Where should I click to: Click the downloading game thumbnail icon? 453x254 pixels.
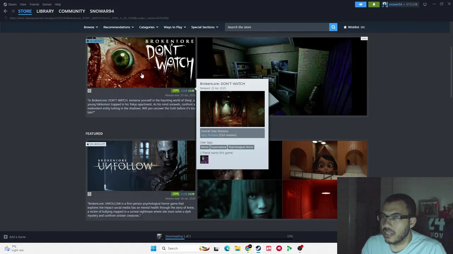point(160,237)
